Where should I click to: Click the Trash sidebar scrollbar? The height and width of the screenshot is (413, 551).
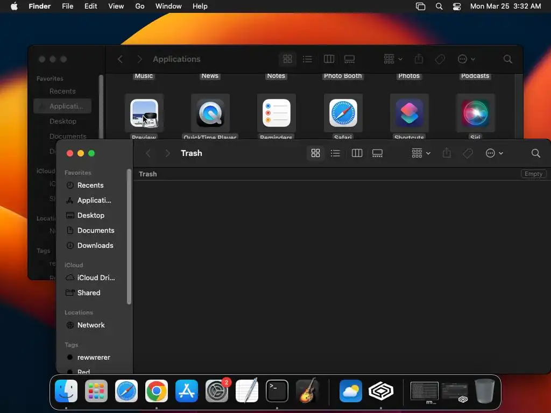[129, 237]
